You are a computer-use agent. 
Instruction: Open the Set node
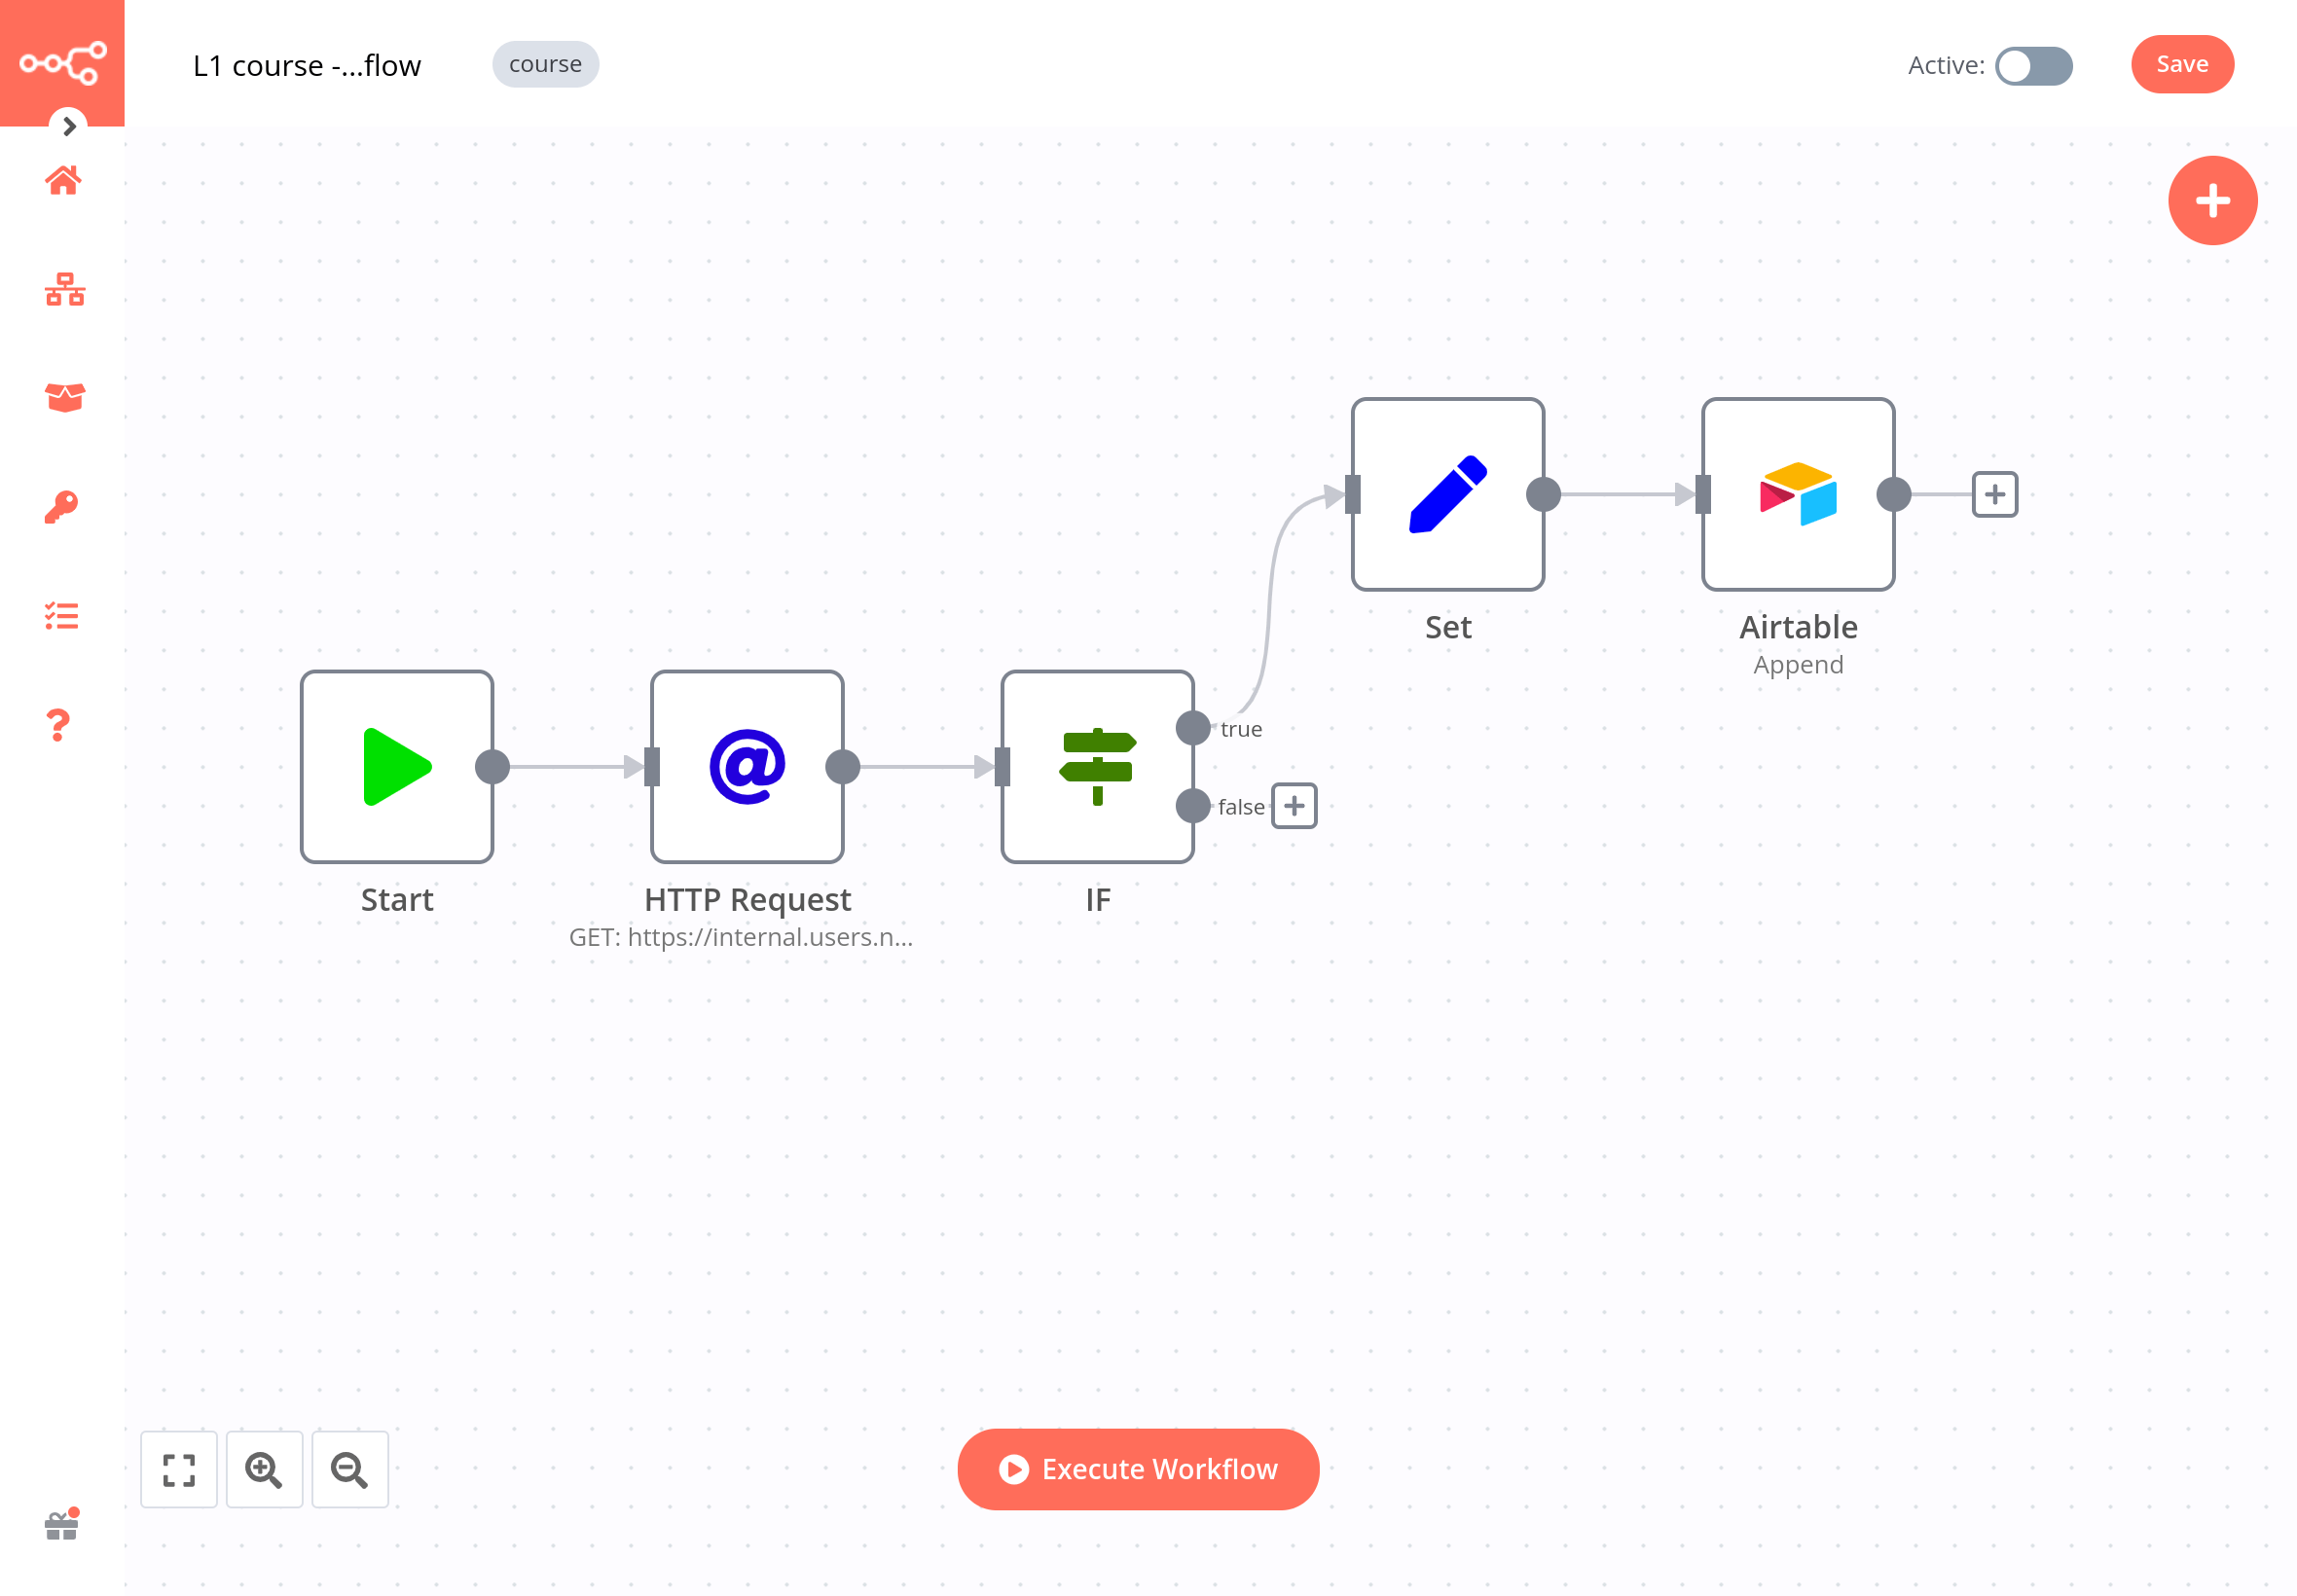click(x=1447, y=493)
